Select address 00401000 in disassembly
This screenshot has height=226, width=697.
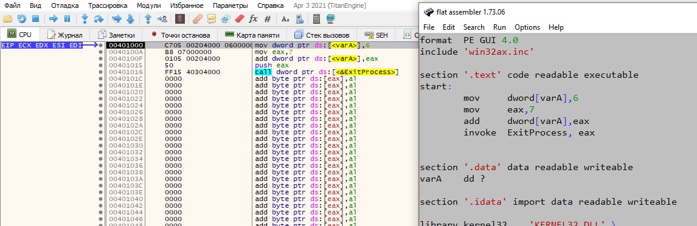(126, 46)
